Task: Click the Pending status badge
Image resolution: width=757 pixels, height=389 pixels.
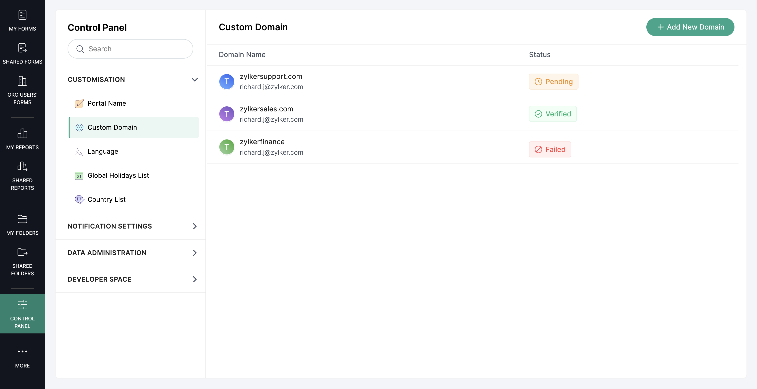Action: pos(553,82)
